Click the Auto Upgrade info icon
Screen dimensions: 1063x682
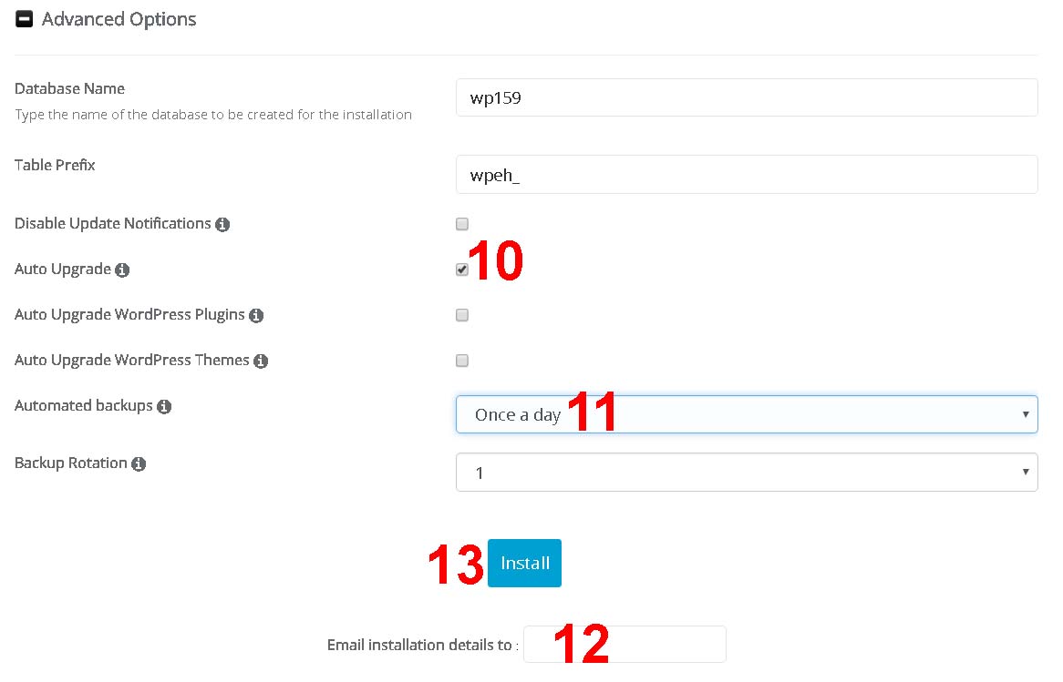122,270
